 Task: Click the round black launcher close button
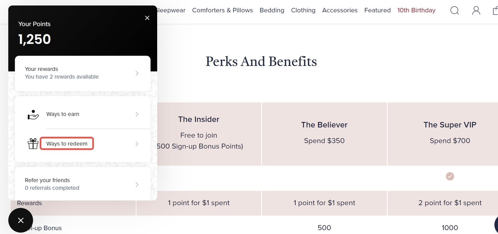[x=21, y=220]
